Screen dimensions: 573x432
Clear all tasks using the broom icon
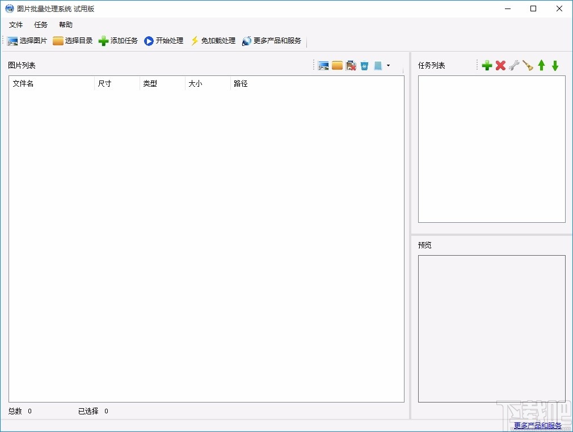coord(528,65)
